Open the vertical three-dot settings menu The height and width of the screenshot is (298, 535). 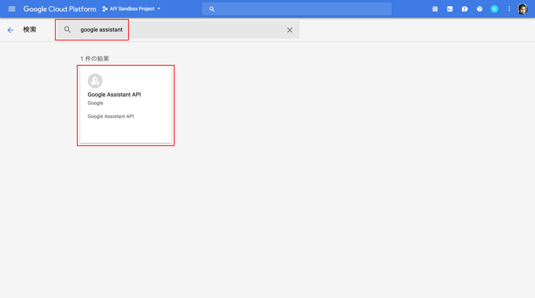[x=509, y=9]
